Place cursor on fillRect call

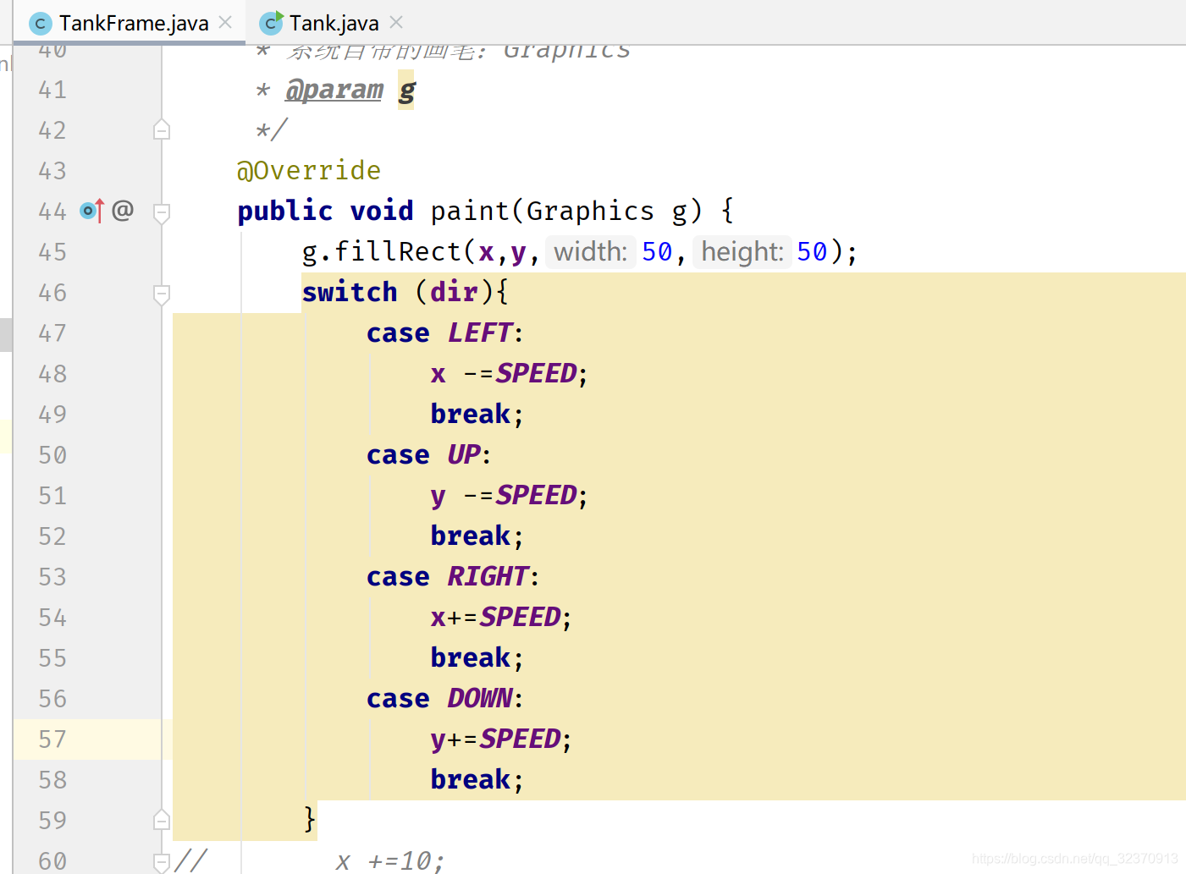coord(397,251)
